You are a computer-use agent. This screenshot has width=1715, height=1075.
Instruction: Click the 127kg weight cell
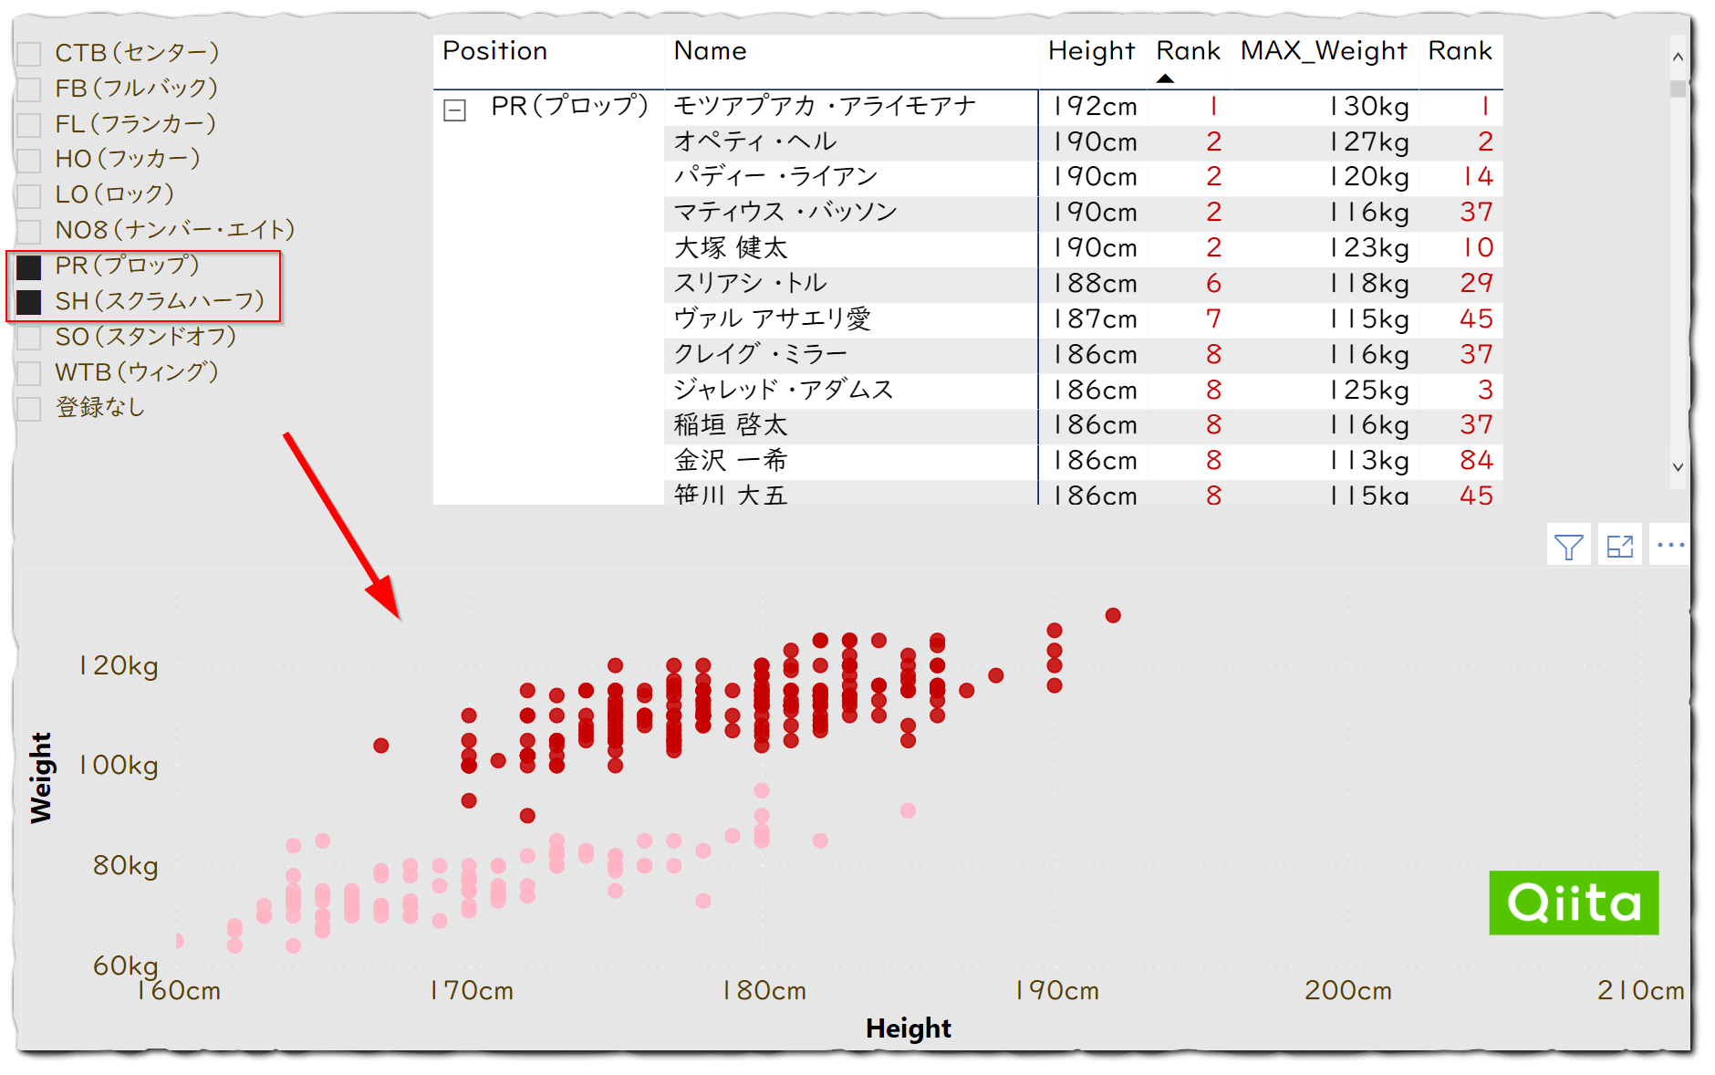pyautogui.click(x=1368, y=142)
